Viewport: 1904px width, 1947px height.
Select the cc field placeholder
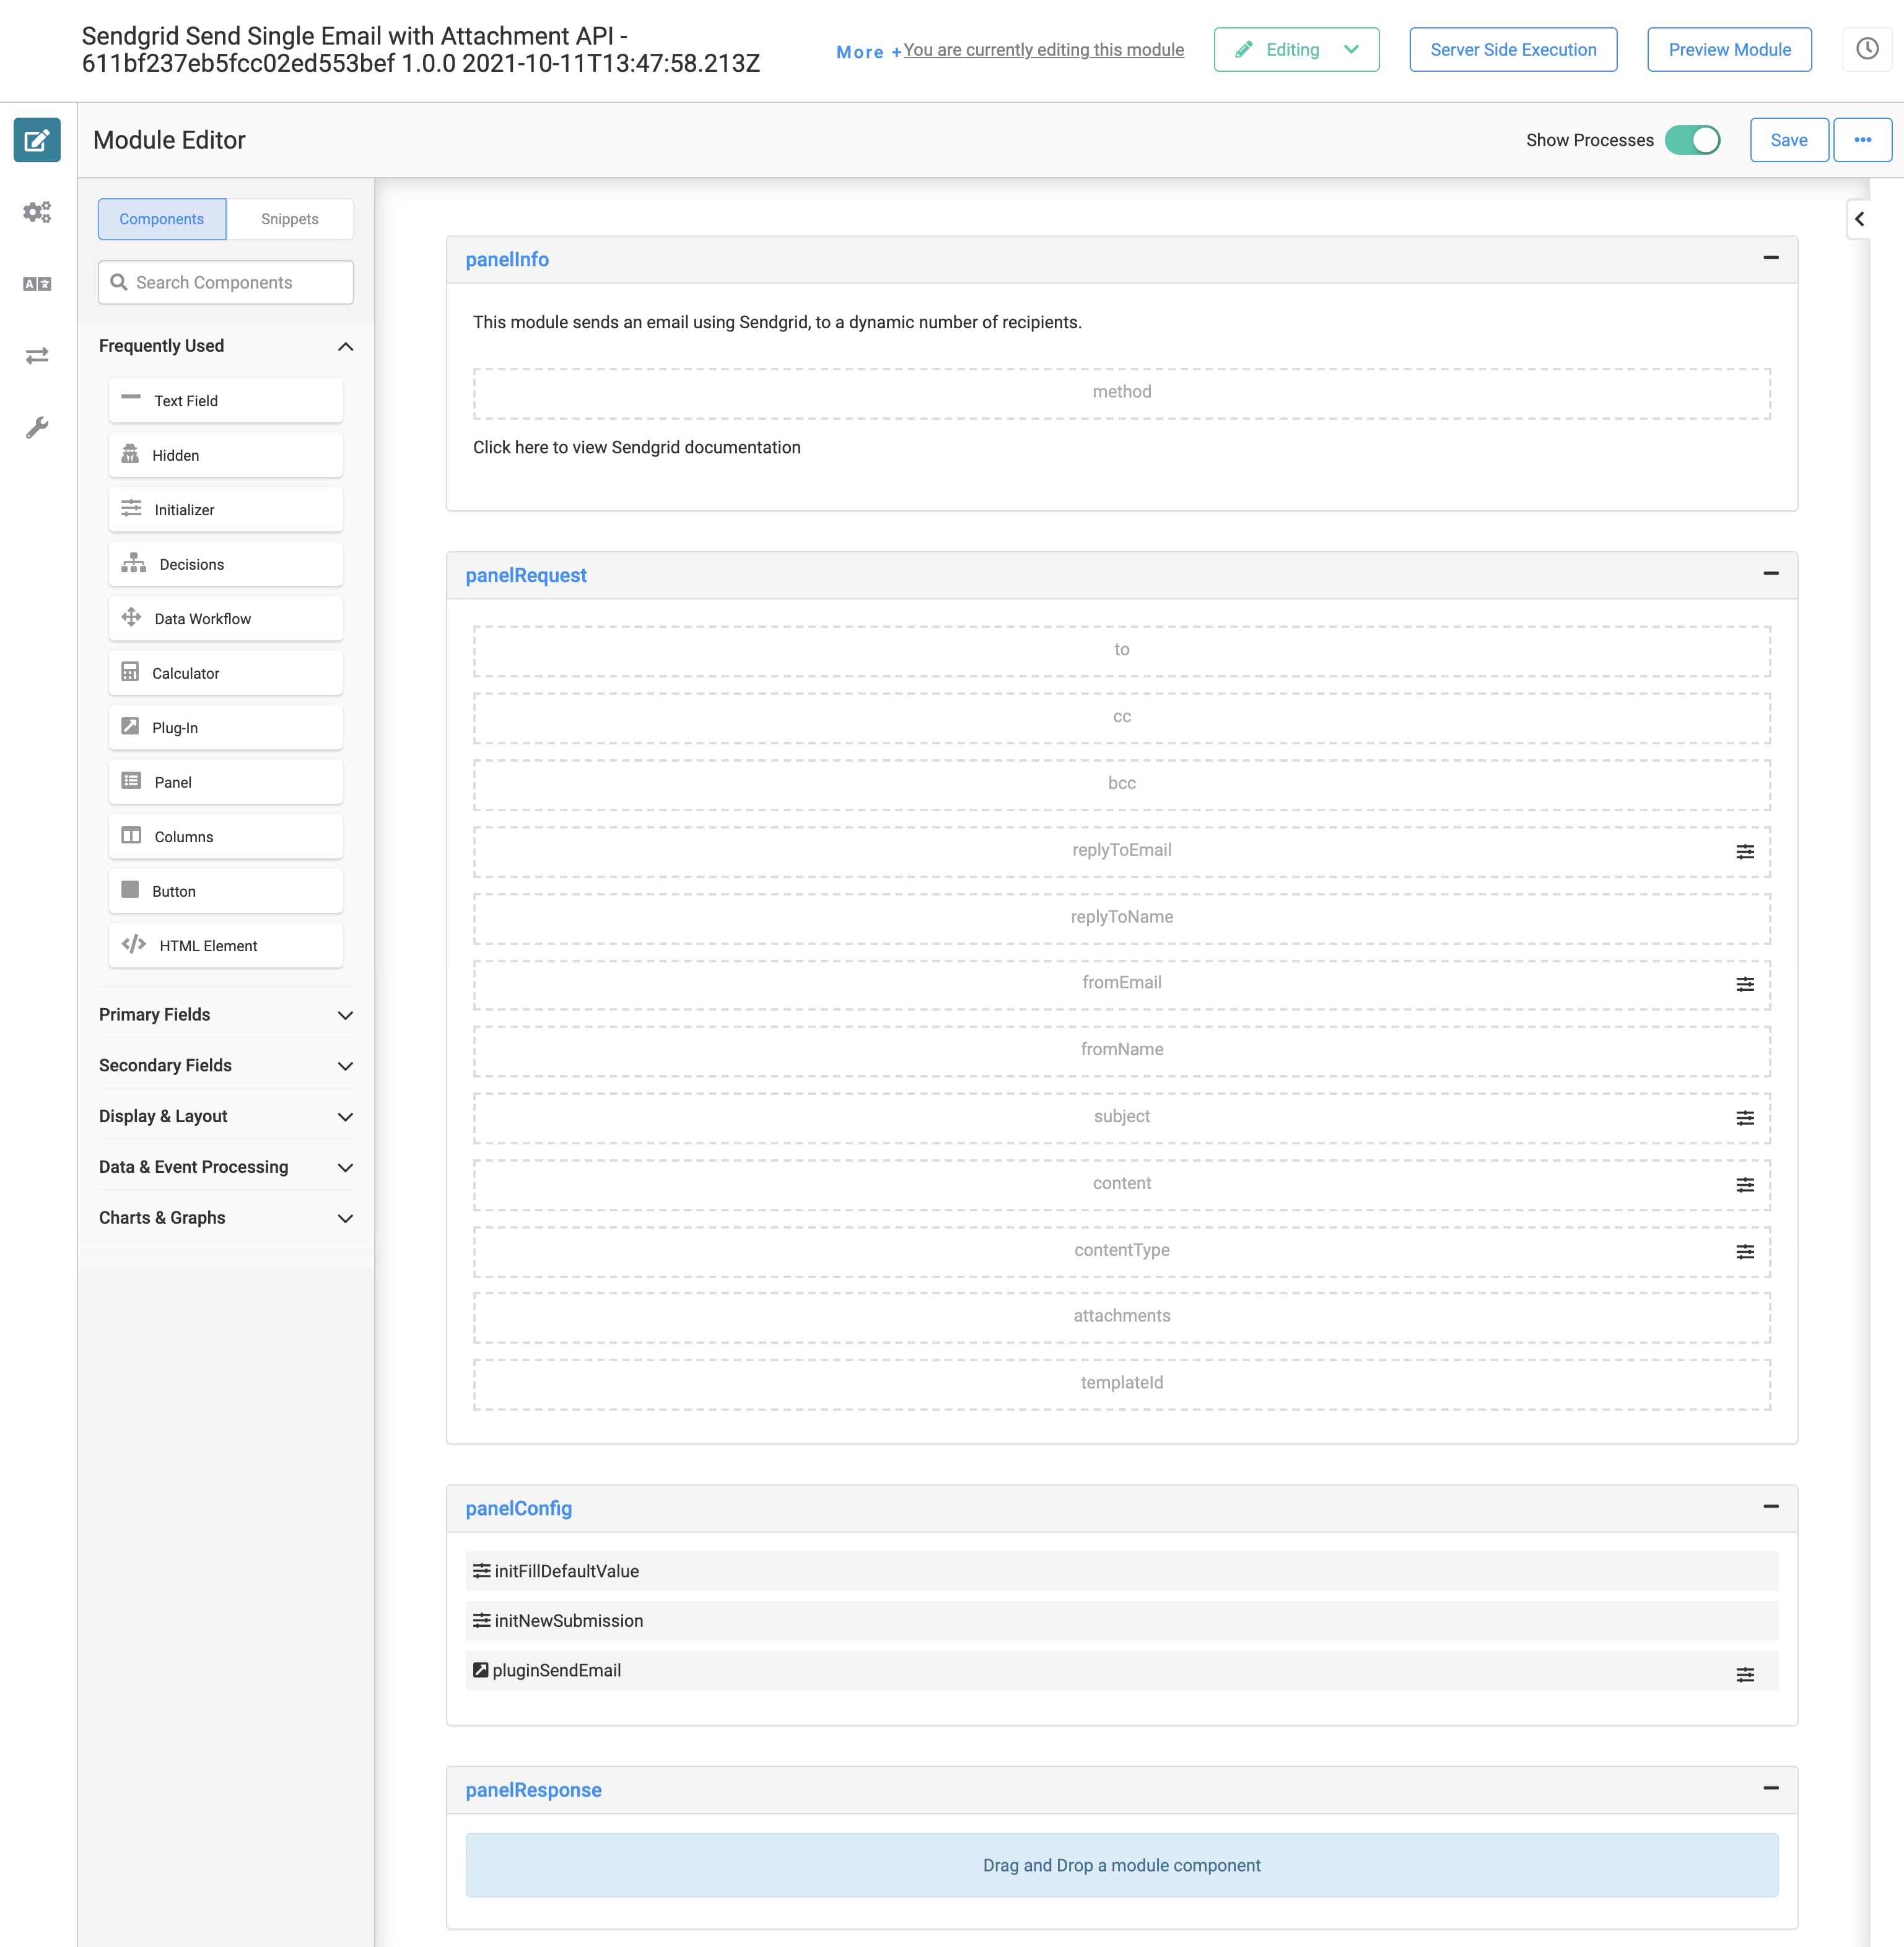click(x=1121, y=718)
